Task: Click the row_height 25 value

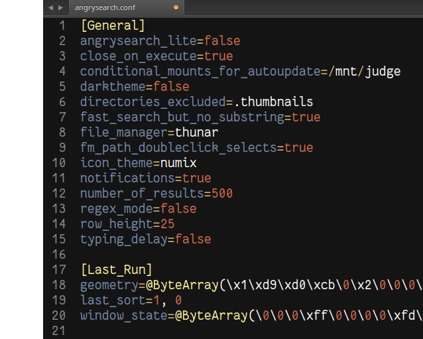Action: tap(168, 224)
